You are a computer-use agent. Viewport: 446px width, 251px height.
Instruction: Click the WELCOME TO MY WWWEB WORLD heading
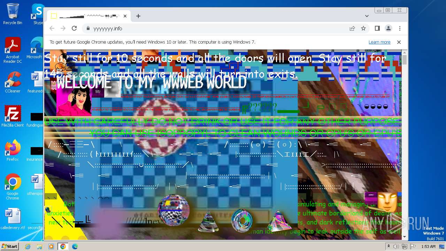pos(151,83)
